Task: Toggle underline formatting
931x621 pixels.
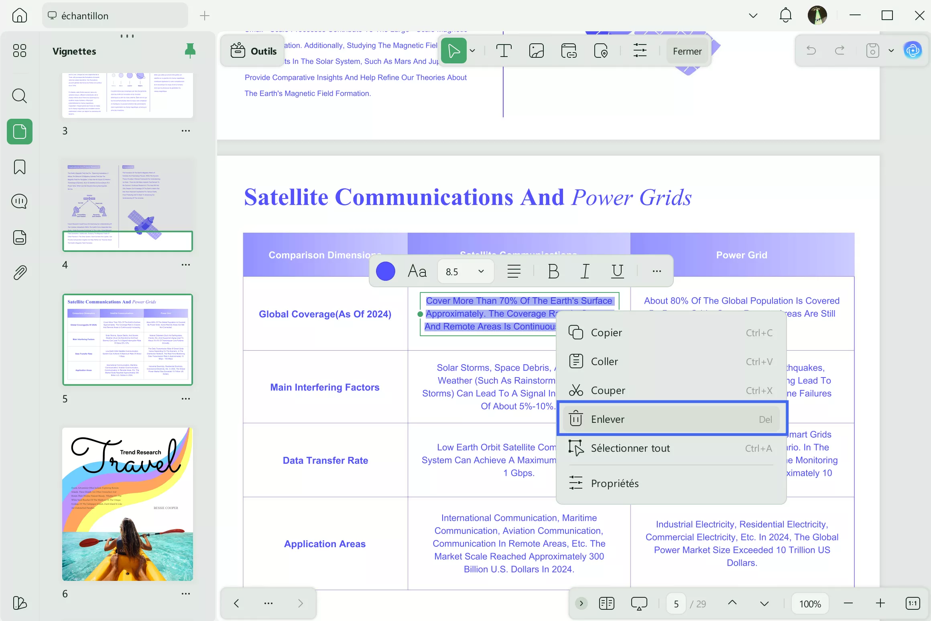Action: pyautogui.click(x=617, y=271)
